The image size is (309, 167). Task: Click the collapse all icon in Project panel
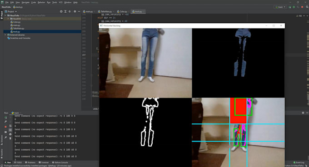coord(70,12)
